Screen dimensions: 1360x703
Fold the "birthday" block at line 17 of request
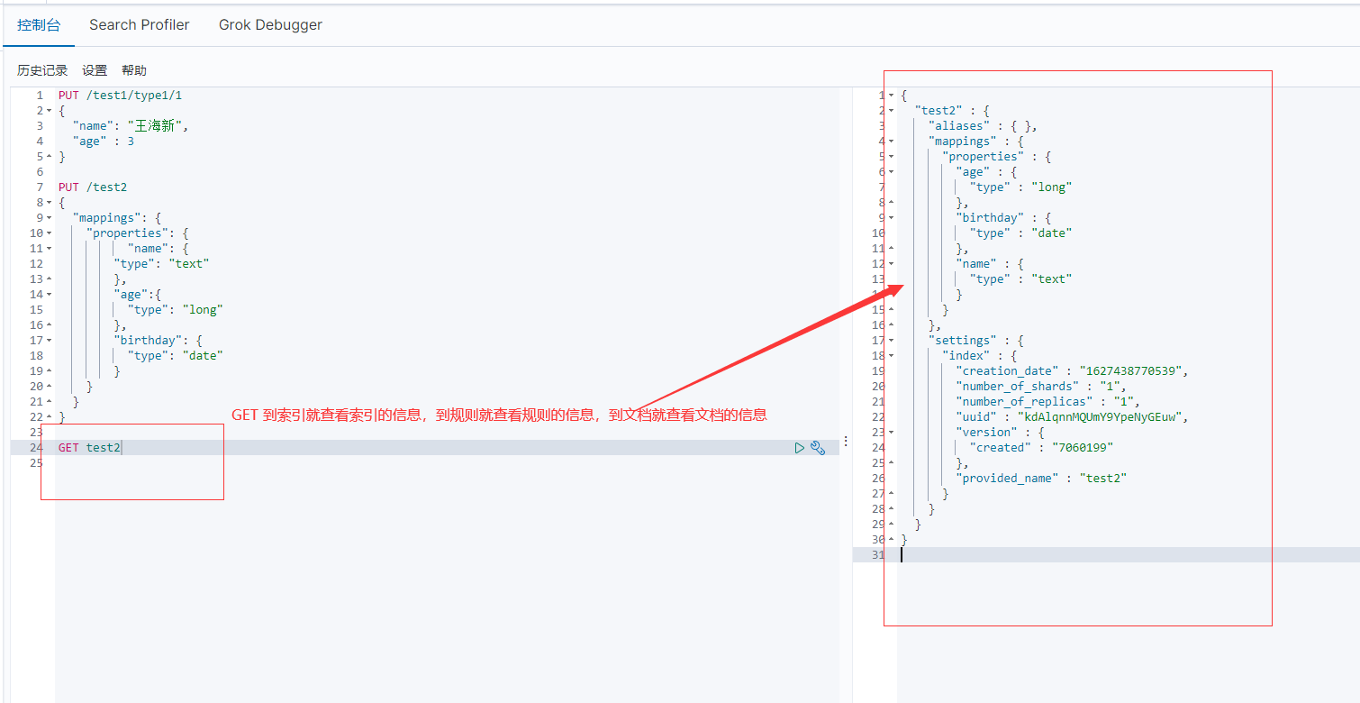[49, 341]
